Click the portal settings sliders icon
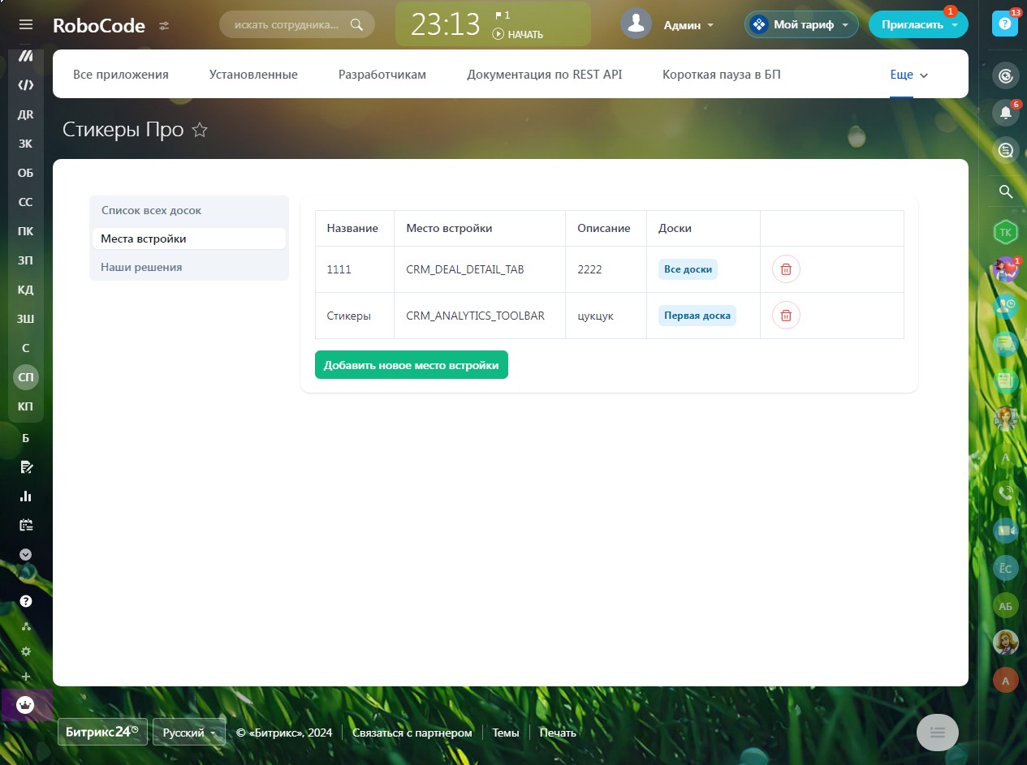Screen dimensions: 1027x765 point(164,26)
